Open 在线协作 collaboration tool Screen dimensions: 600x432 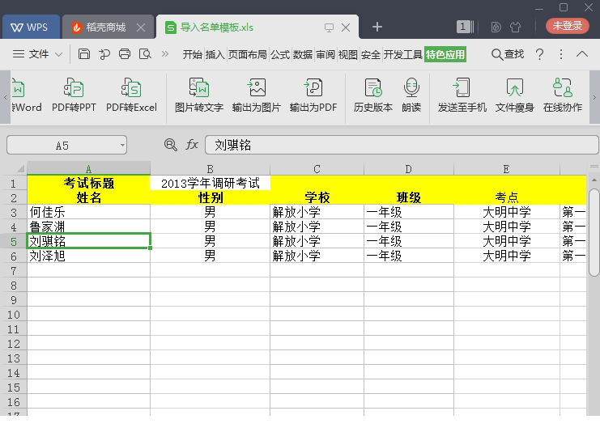point(563,95)
